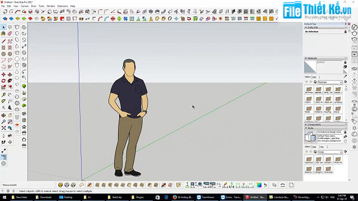Screen dimensions: 358x201
Task: Open the Draw menu
Action: pos(34,6)
